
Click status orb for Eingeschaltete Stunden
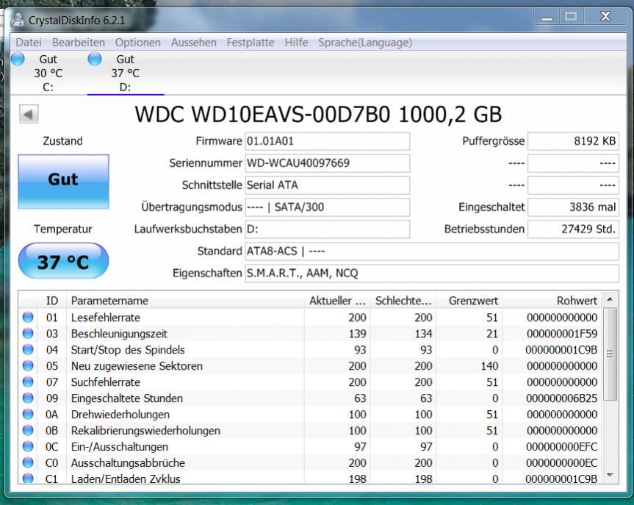click(x=28, y=398)
